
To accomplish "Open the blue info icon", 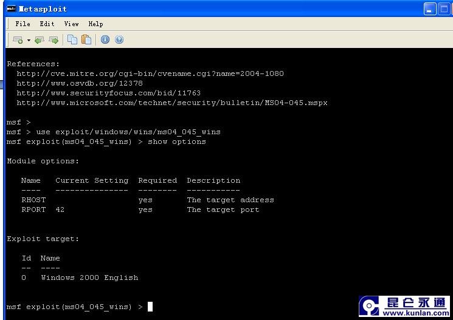I will (105, 39).
